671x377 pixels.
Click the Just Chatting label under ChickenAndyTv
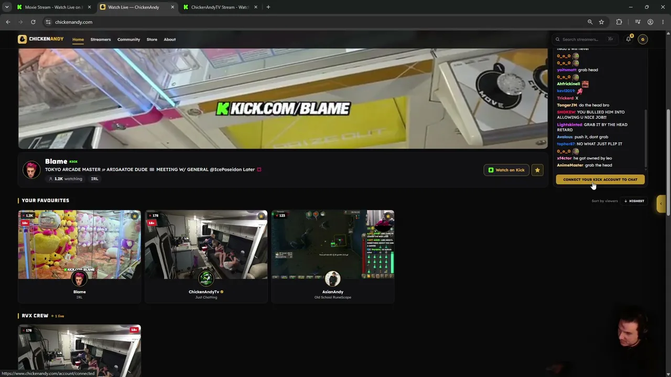206,297
